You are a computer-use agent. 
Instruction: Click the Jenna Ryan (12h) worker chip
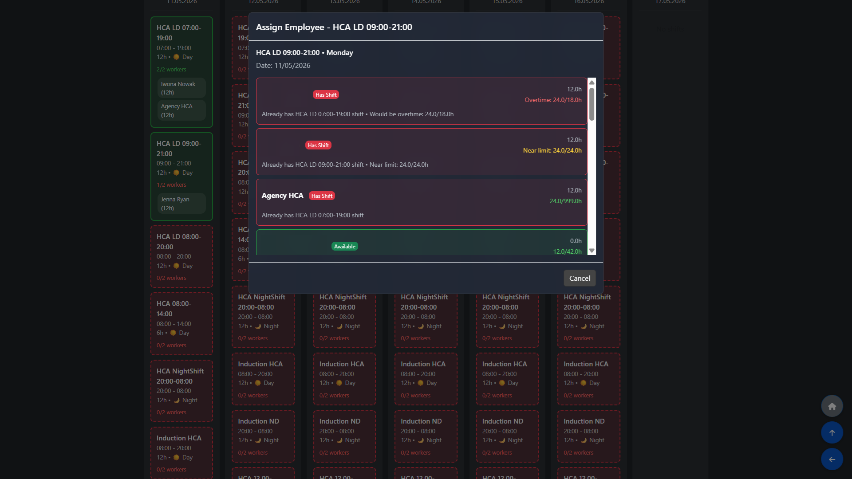tap(181, 203)
